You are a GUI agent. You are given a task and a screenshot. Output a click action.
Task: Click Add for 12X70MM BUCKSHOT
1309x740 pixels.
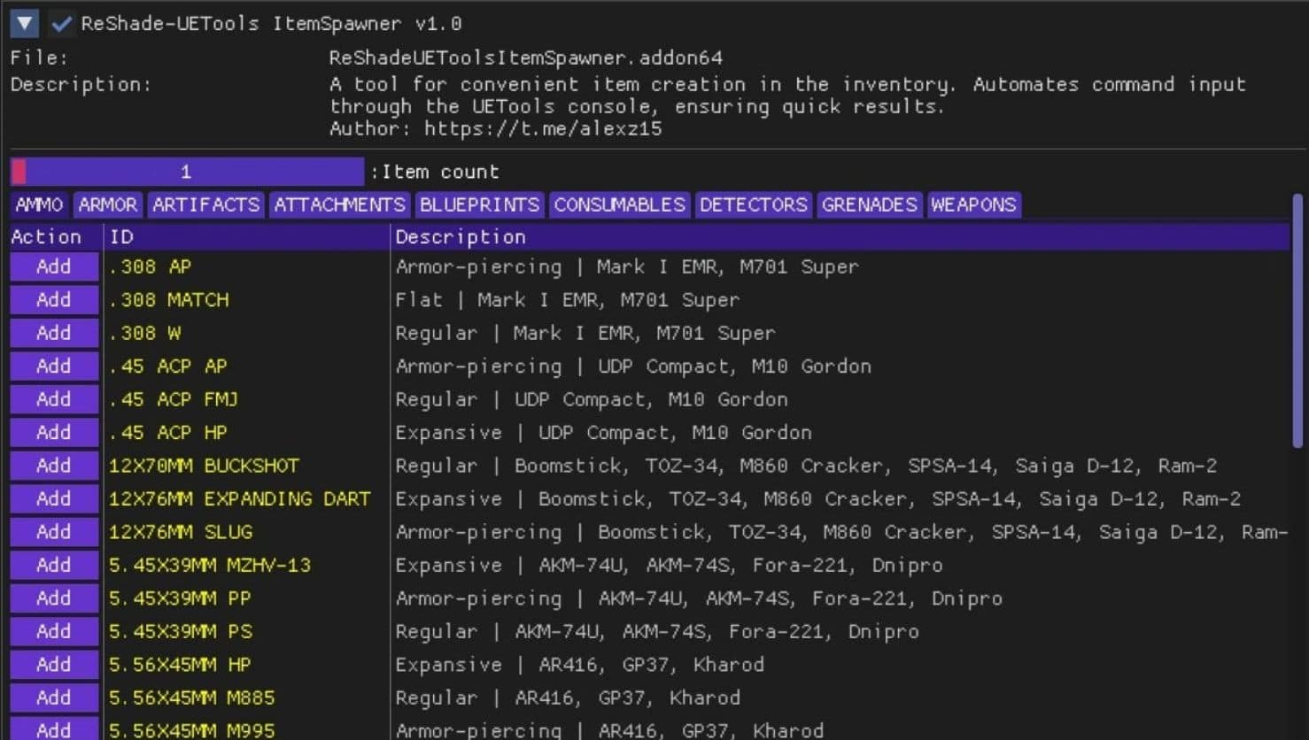54,466
